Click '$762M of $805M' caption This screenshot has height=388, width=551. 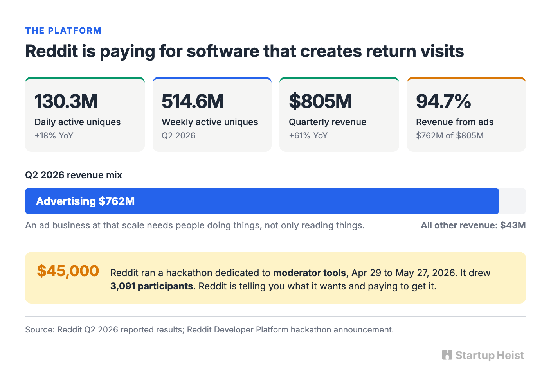(450, 135)
